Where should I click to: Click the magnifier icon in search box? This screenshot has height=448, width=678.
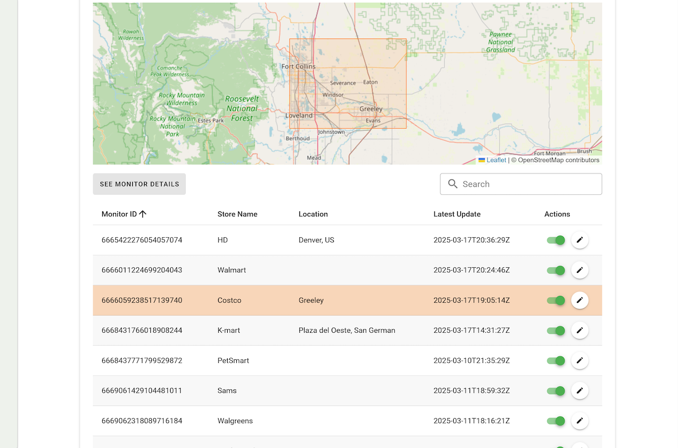coord(453,184)
